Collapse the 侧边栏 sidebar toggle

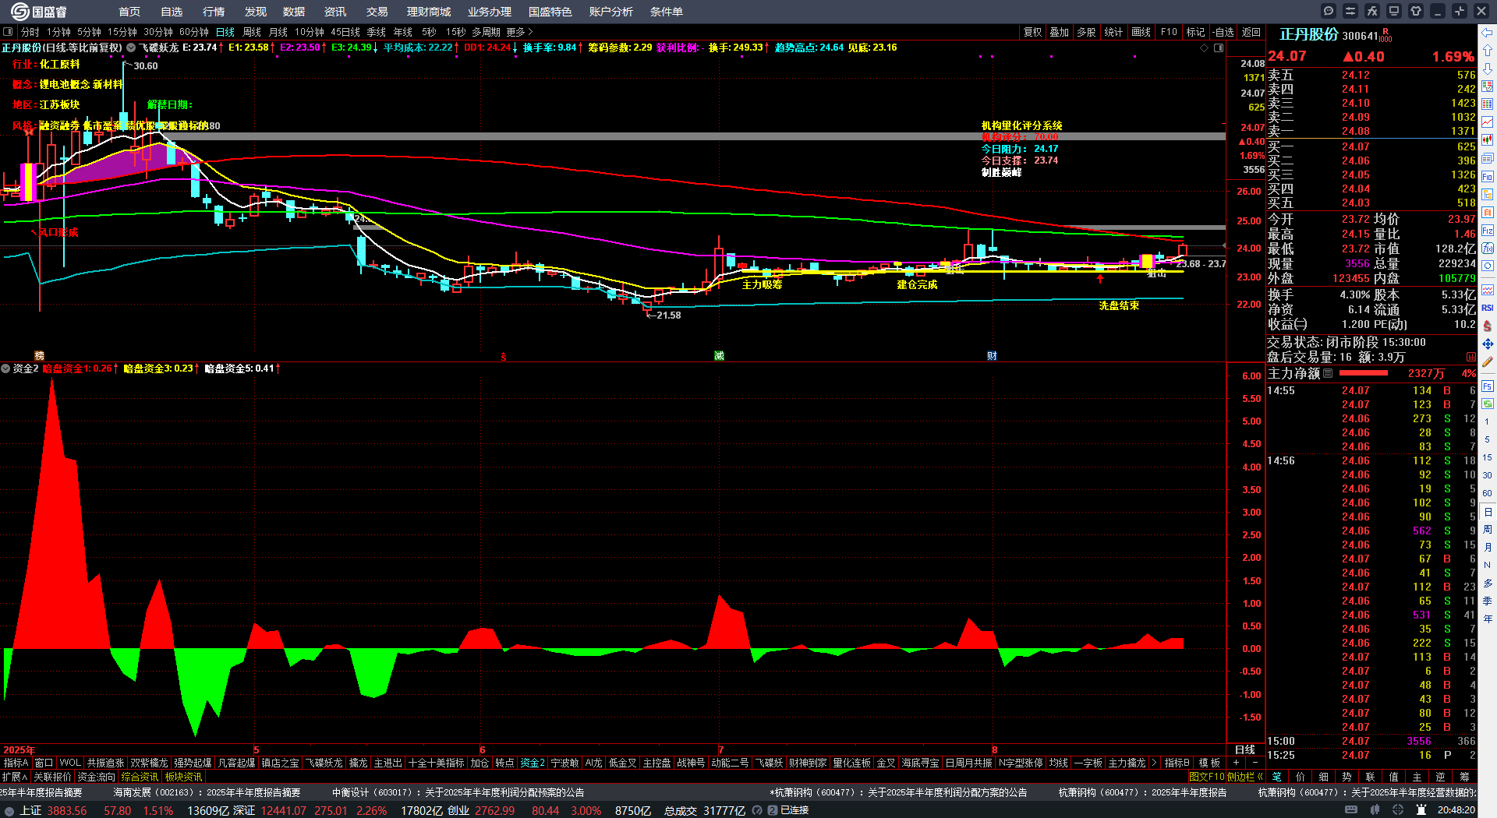(1245, 777)
